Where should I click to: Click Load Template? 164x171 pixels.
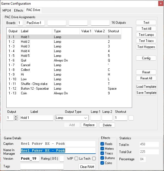146,87
